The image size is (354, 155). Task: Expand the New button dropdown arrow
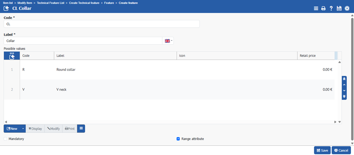point(23,129)
